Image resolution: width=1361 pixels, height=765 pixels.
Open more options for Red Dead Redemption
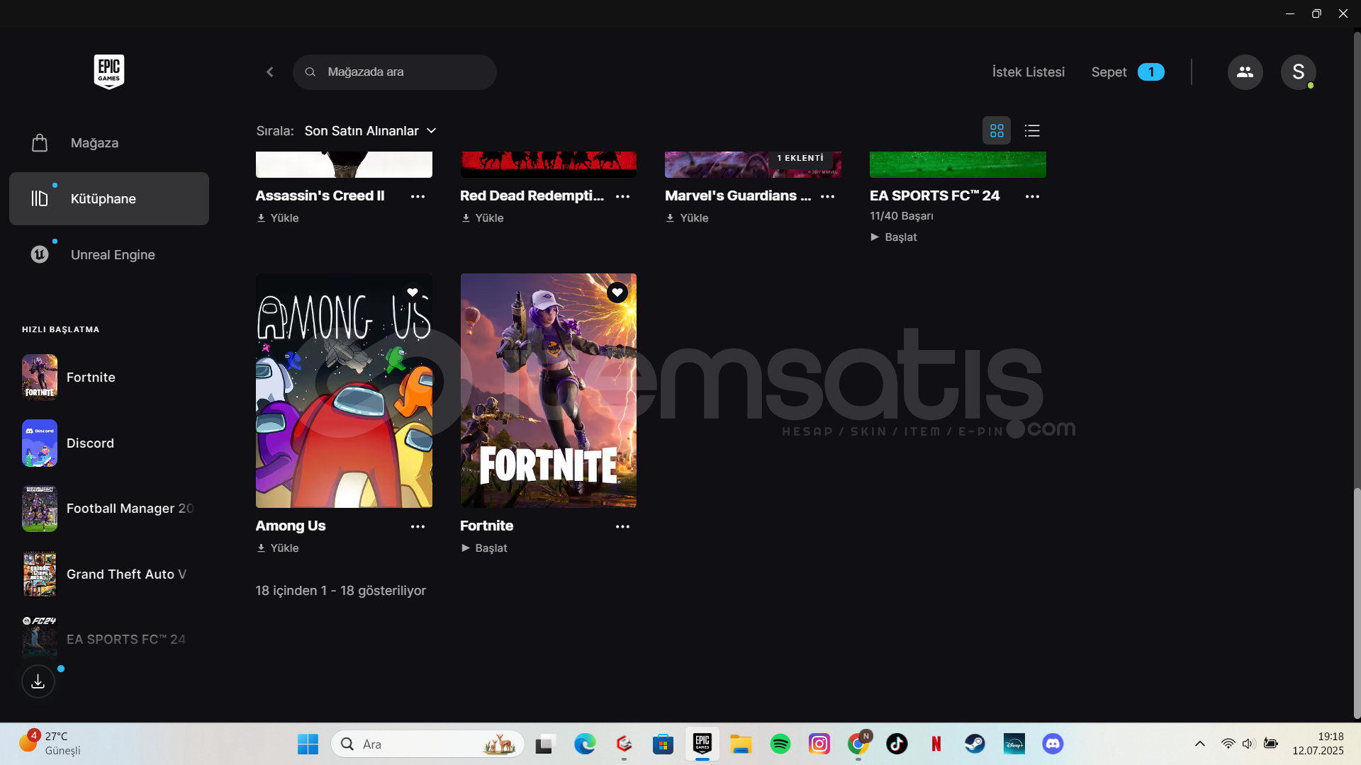(x=622, y=197)
